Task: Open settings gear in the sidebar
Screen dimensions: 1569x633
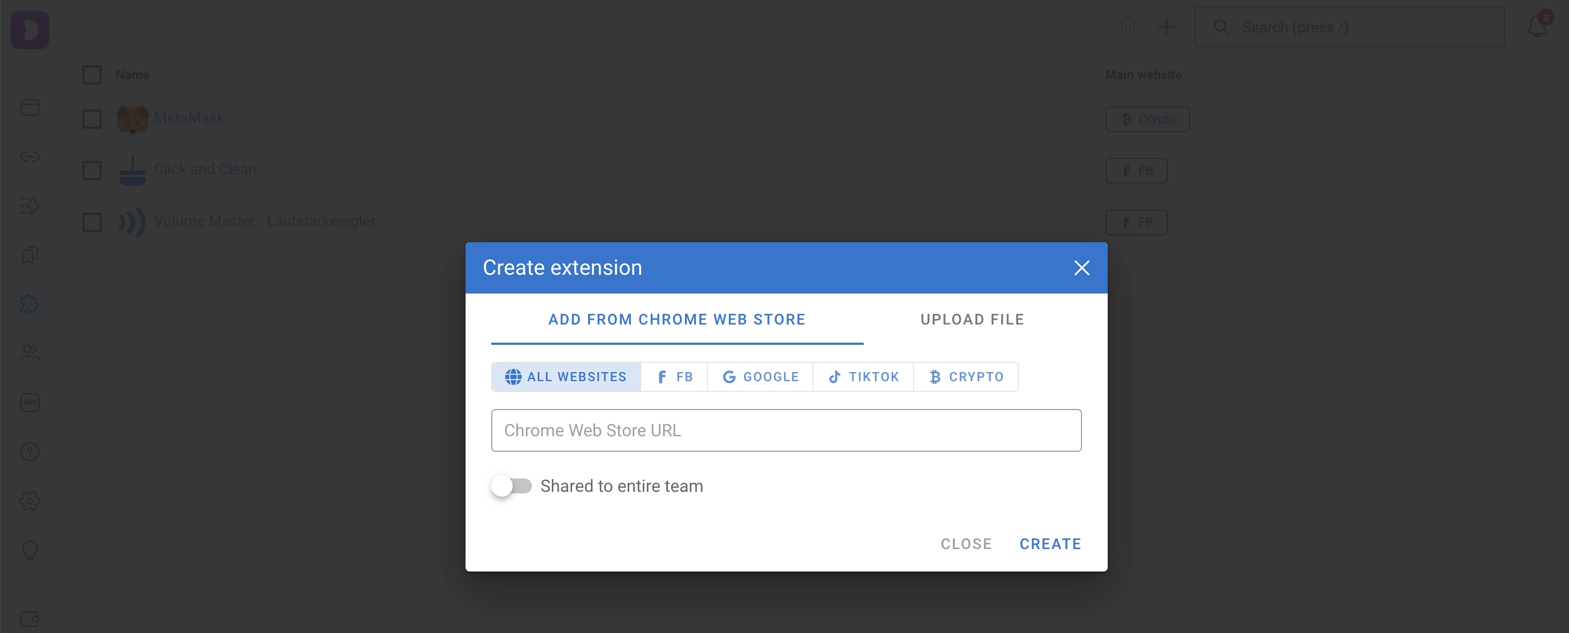Action: 30,501
